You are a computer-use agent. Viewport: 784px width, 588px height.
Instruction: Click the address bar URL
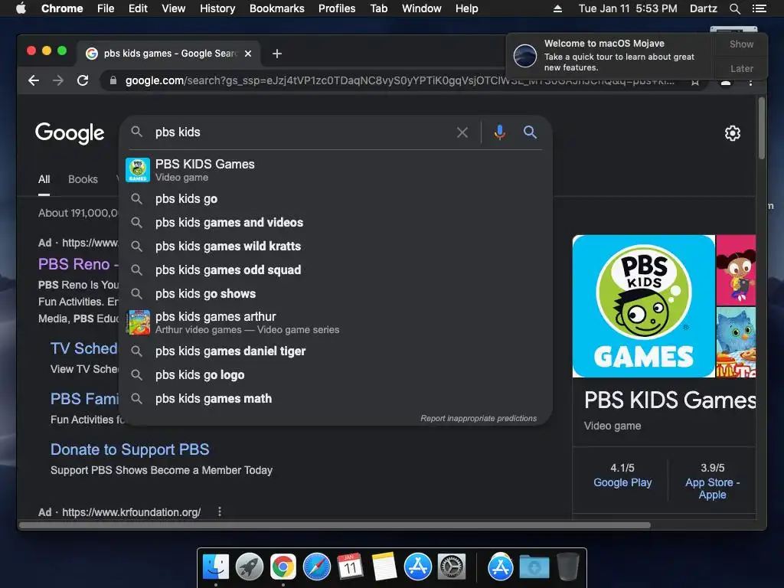pyautogui.click(x=400, y=80)
